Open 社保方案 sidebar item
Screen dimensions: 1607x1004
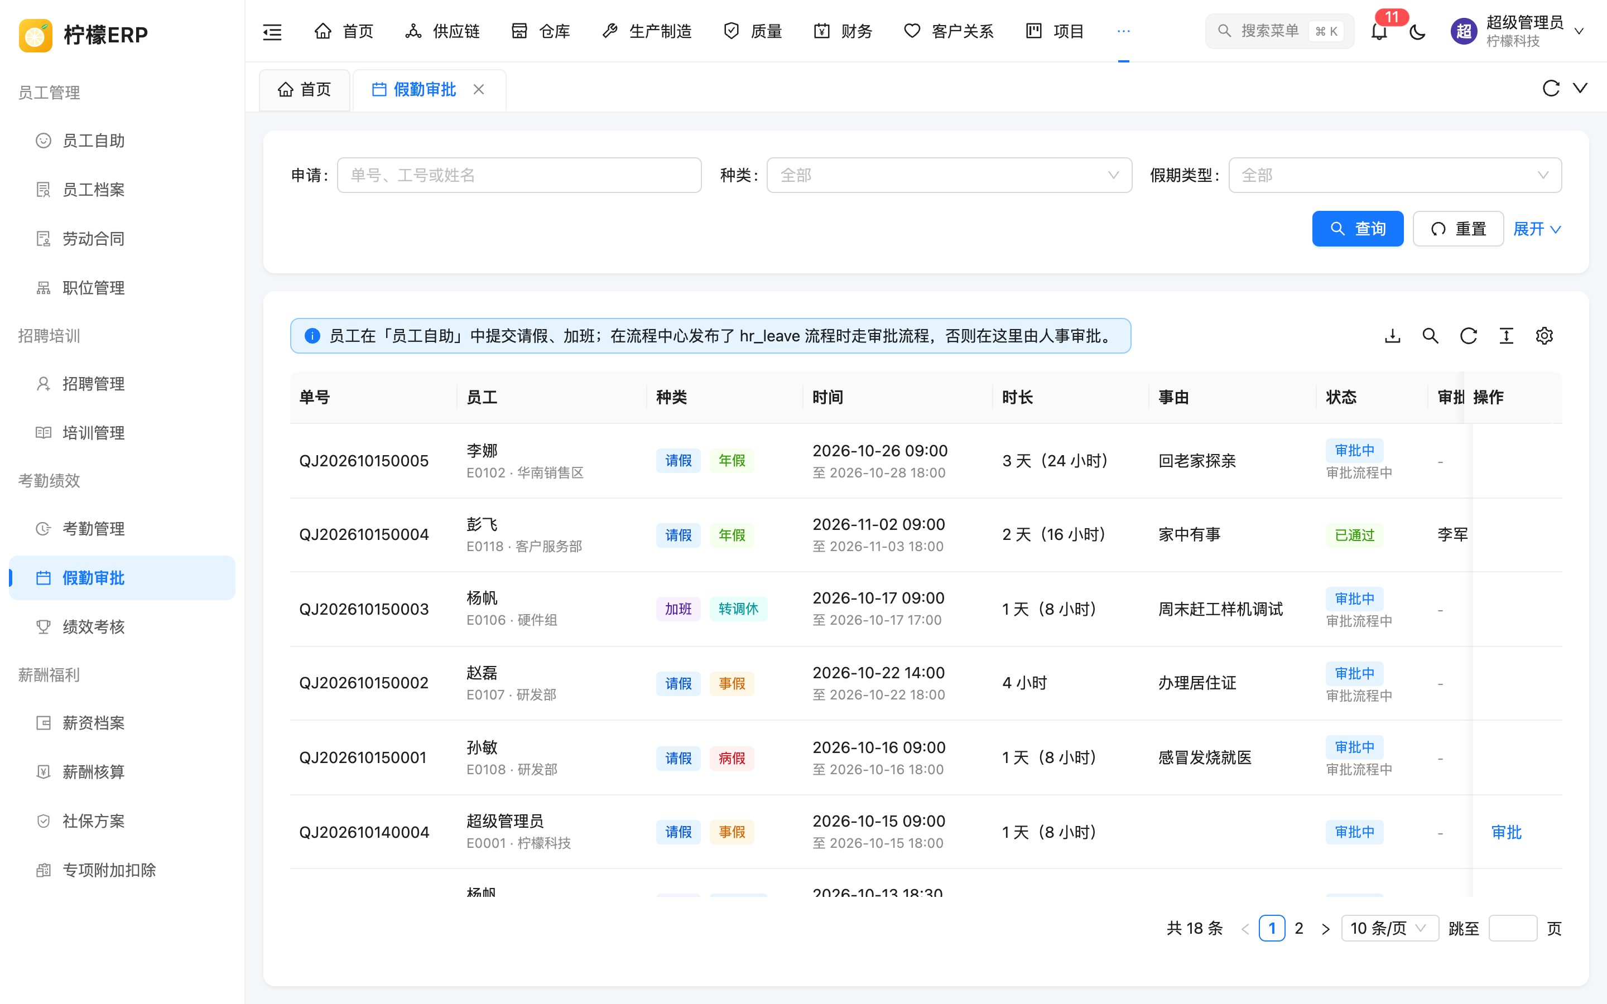[x=122, y=822]
